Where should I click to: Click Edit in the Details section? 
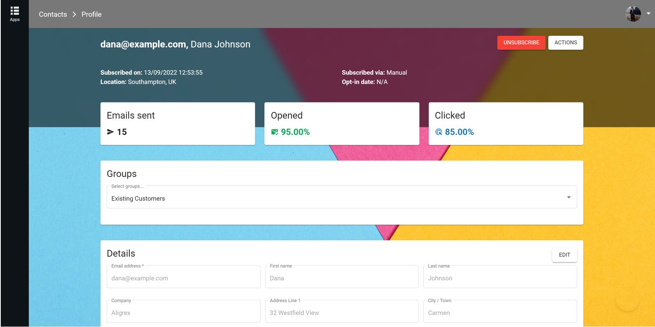564,255
